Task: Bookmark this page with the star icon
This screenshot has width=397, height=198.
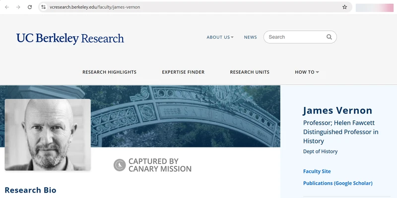Action: coord(344,7)
